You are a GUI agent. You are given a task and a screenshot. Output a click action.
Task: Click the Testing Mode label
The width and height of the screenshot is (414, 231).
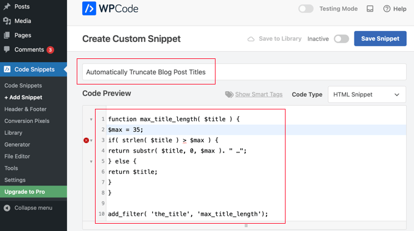click(339, 9)
